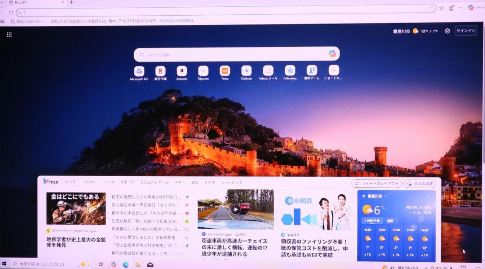Open the お気に入りを管理する link

pyautogui.click(x=176, y=20)
